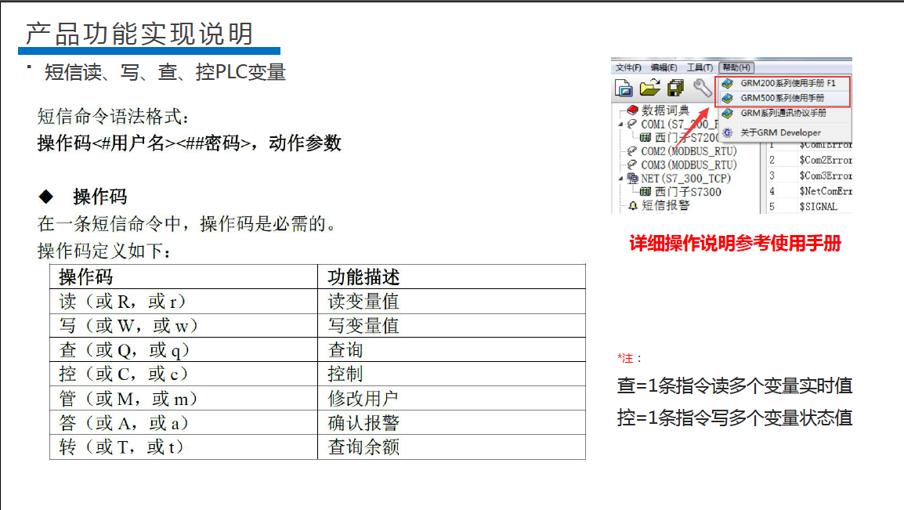Click the table cell 查询余额
The width and height of the screenshot is (904, 510).
click(x=451, y=447)
